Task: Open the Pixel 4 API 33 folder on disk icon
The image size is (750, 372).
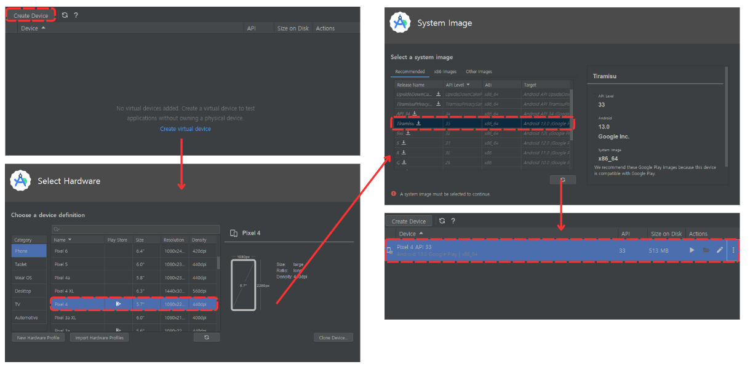Action: 706,250
